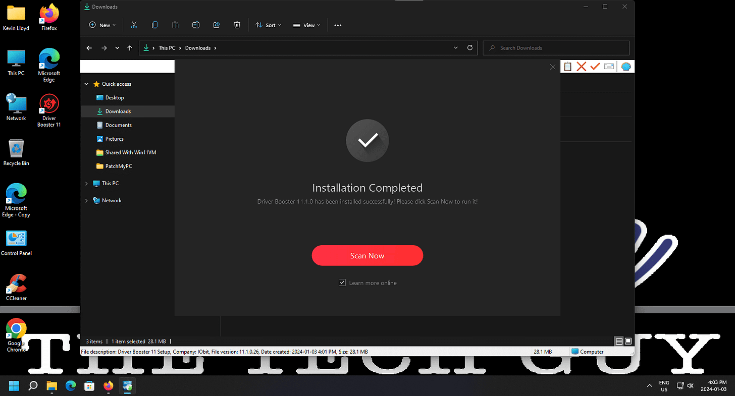Screen dimensions: 735x396
Task: Open File Explorer from taskbar
Action: pos(52,386)
